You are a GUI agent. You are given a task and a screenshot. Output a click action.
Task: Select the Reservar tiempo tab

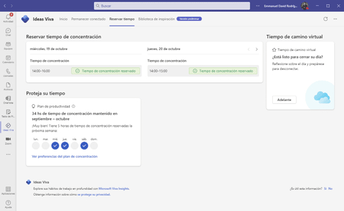tap(122, 19)
